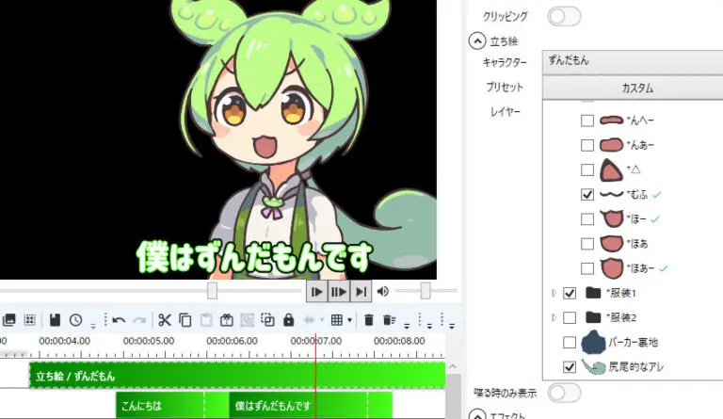Open the grid options dropdown arrow
Screen dimensions: 723x419
pos(349,321)
